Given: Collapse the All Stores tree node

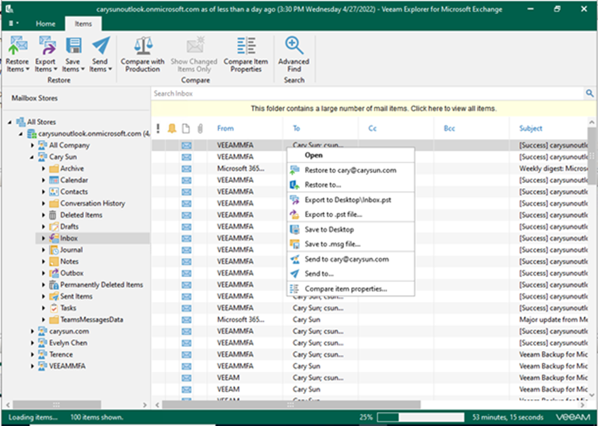Looking at the screenshot, I should point(9,122).
